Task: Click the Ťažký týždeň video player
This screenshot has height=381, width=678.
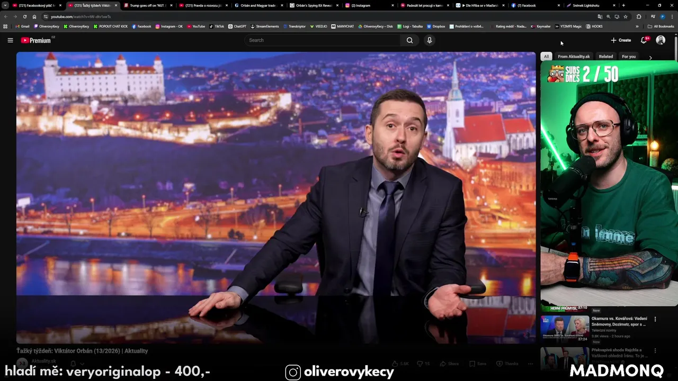Action: coord(276,197)
